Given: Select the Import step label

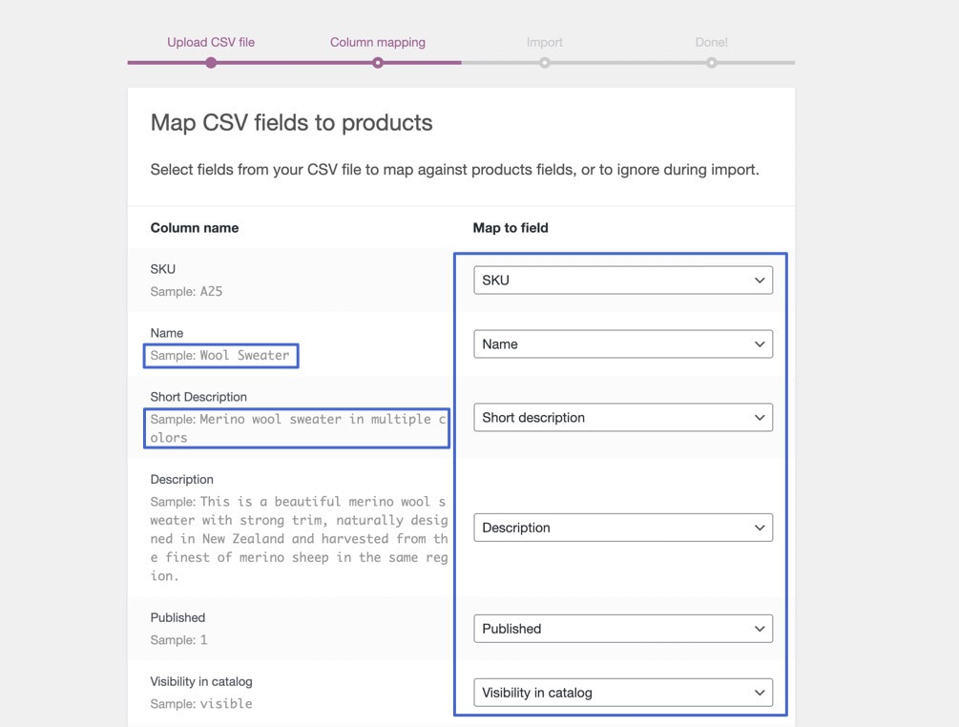Looking at the screenshot, I should (545, 42).
